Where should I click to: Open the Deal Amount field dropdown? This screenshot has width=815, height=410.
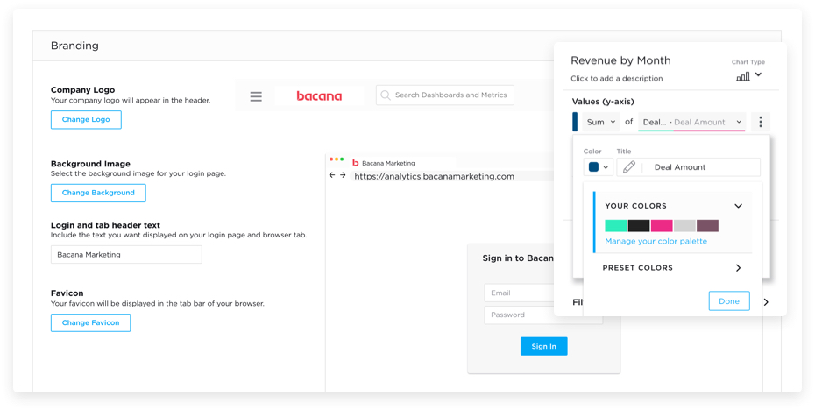pos(691,123)
